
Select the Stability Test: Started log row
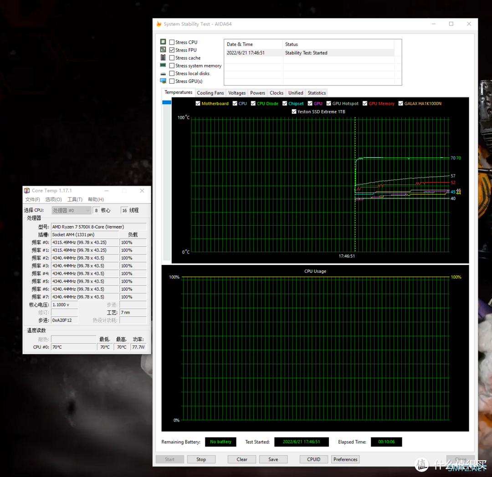309,53
